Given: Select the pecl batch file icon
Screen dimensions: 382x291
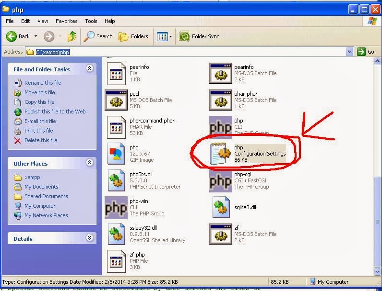Looking at the screenshot, I should coord(116,100).
